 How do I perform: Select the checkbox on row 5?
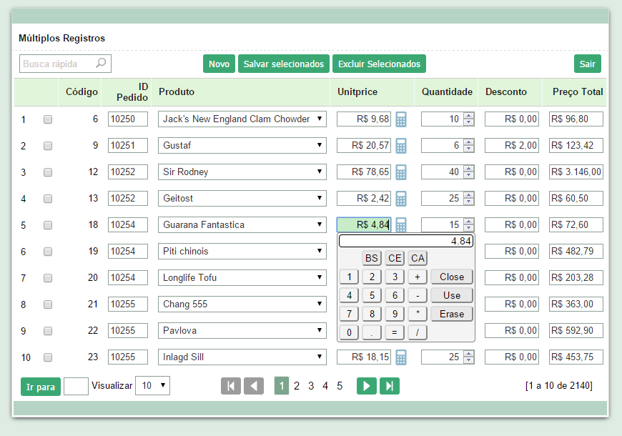[x=48, y=225]
